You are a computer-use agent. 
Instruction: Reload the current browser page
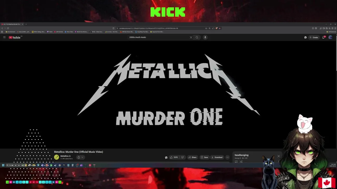(8, 28)
